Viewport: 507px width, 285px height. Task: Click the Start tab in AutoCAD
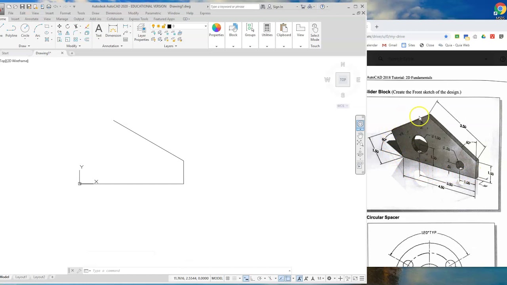(5, 53)
